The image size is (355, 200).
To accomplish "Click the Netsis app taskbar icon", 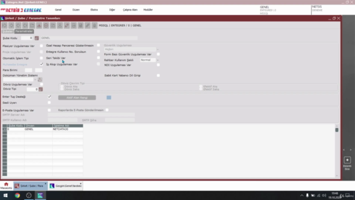I will coord(40,196).
